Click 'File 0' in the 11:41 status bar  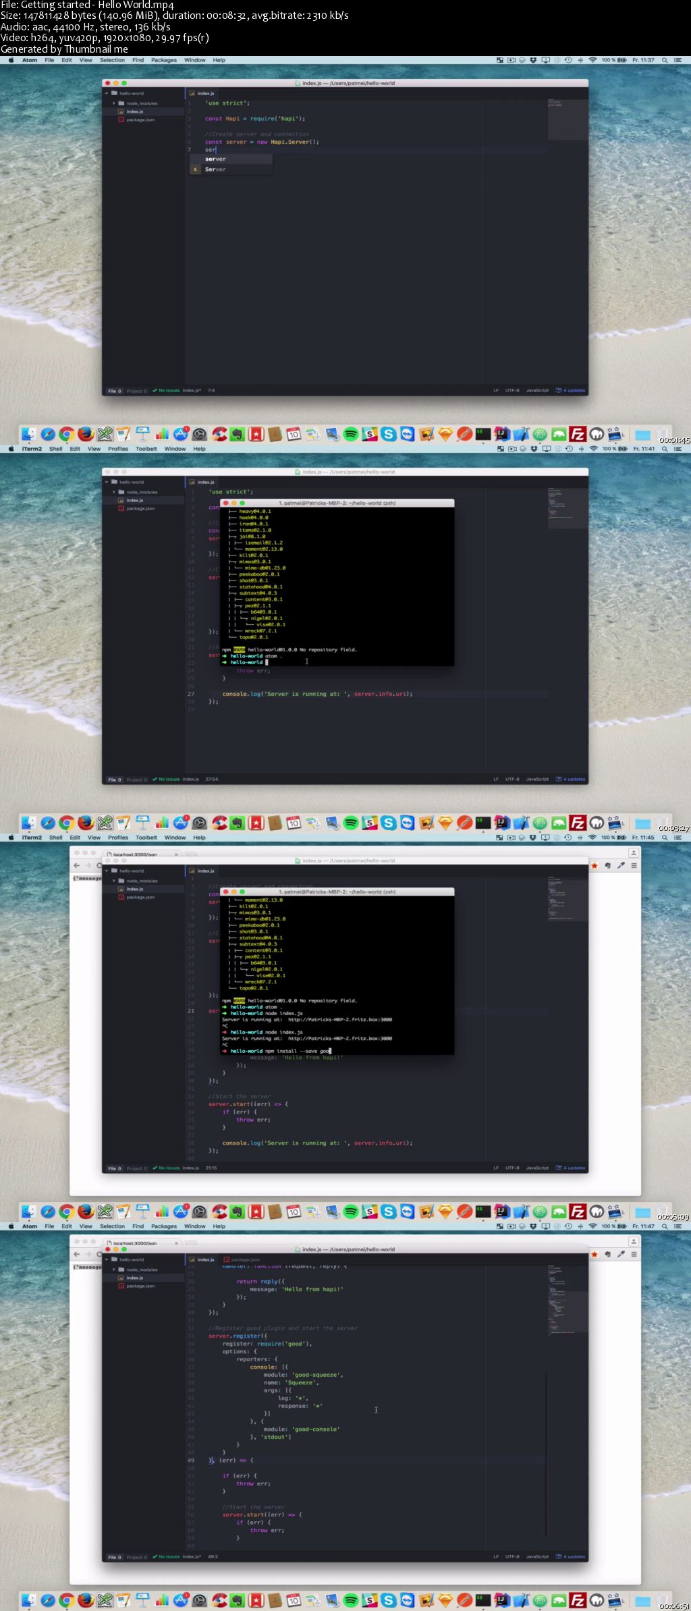tap(115, 780)
